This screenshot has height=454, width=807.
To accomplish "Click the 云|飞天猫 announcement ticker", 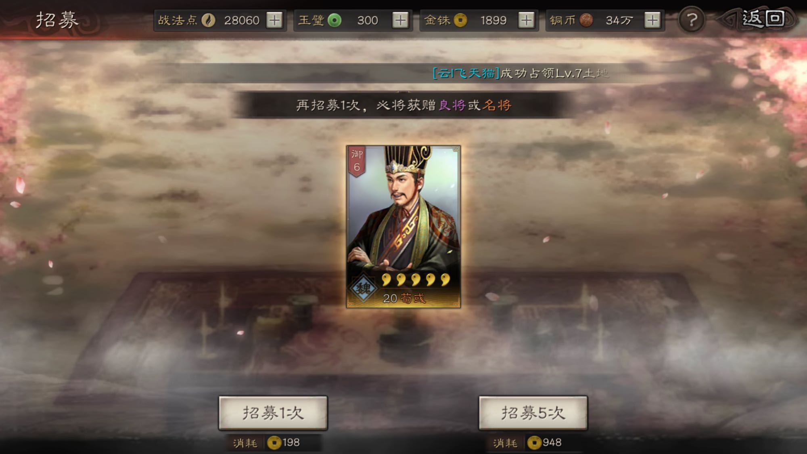I will pos(521,73).
